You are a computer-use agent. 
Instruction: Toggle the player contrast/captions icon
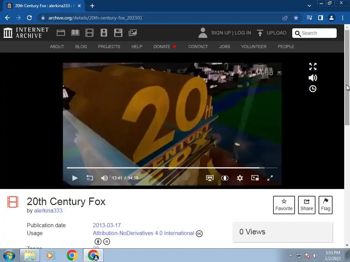click(225, 178)
